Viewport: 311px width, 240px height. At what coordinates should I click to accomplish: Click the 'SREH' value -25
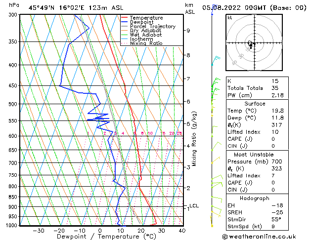tap(277, 212)
